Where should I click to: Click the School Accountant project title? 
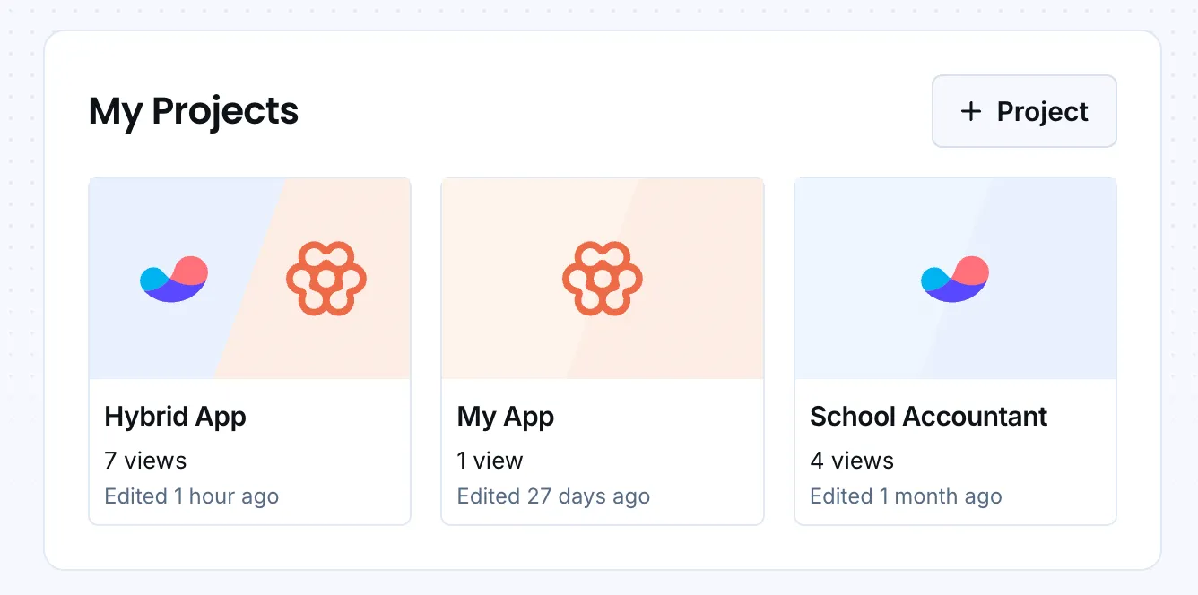tap(928, 416)
